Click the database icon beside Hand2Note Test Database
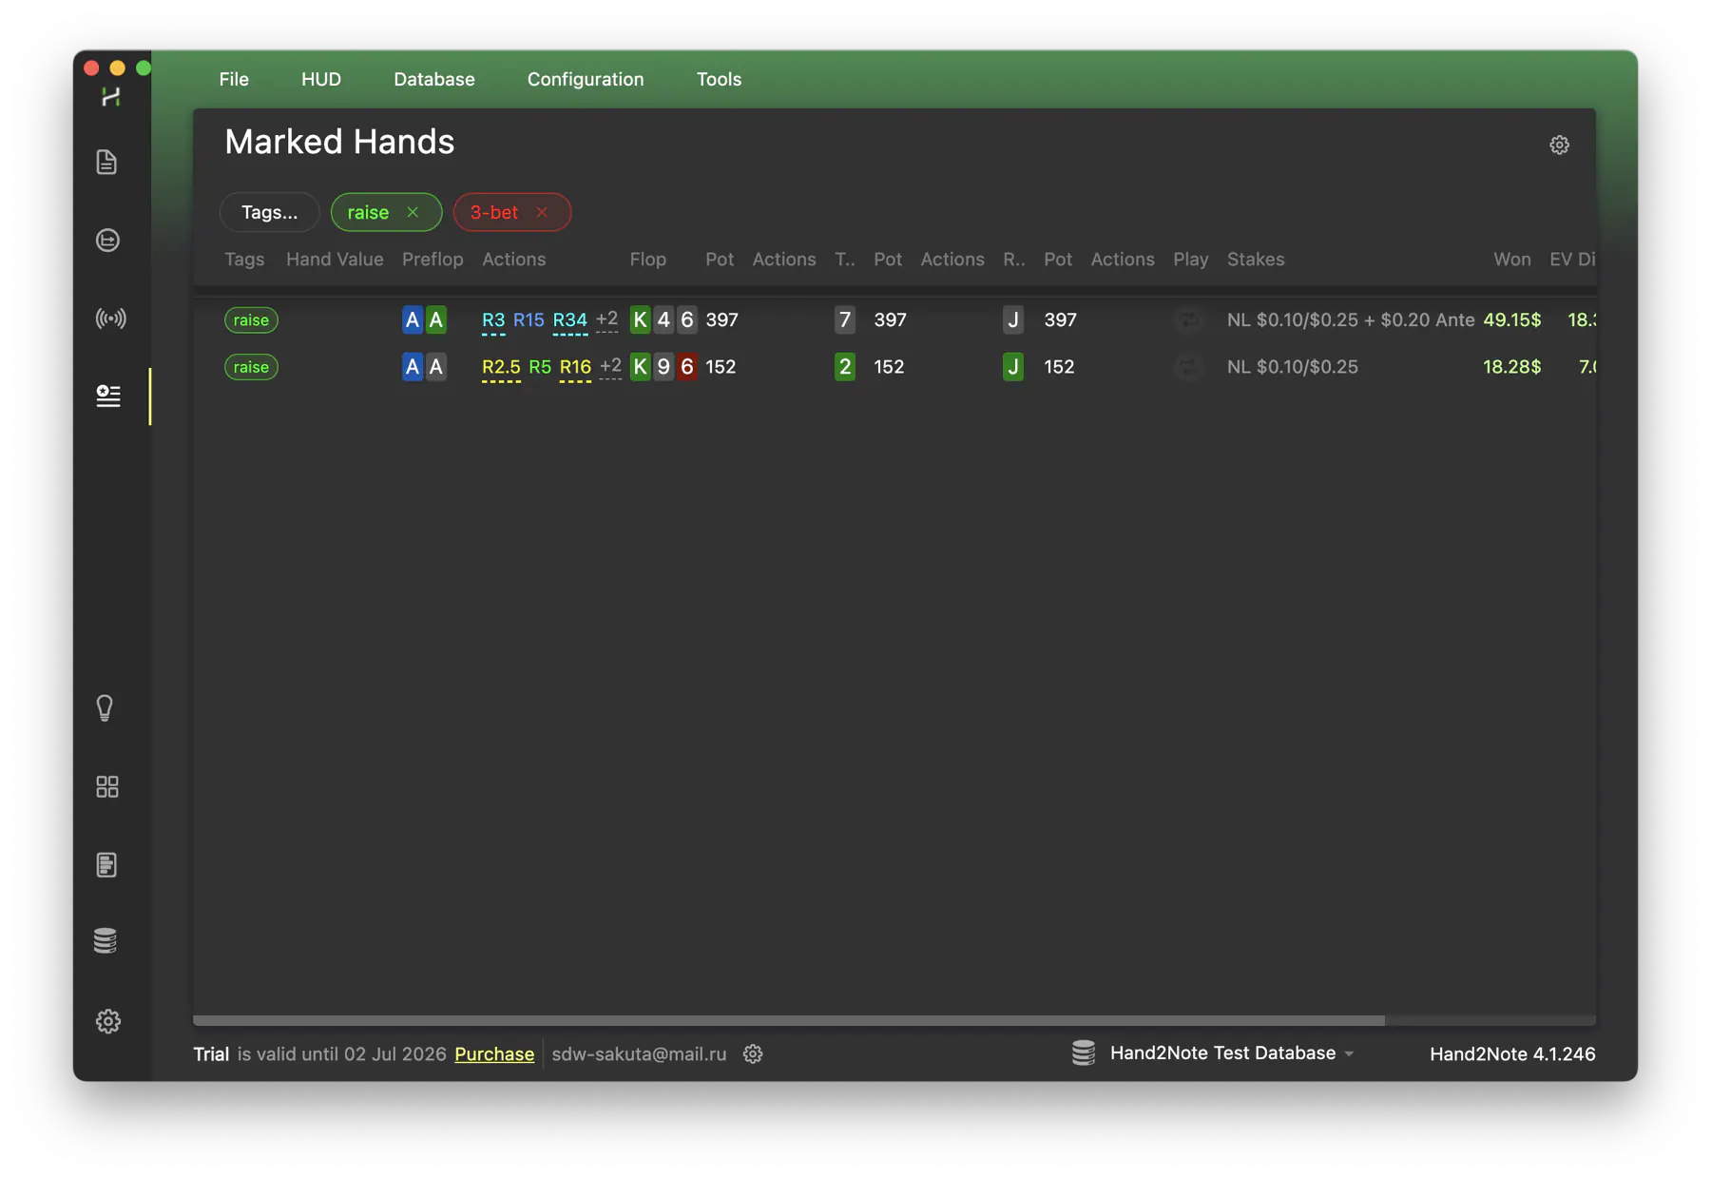The width and height of the screenshot is (1711, 1178). (1084, 1053)
